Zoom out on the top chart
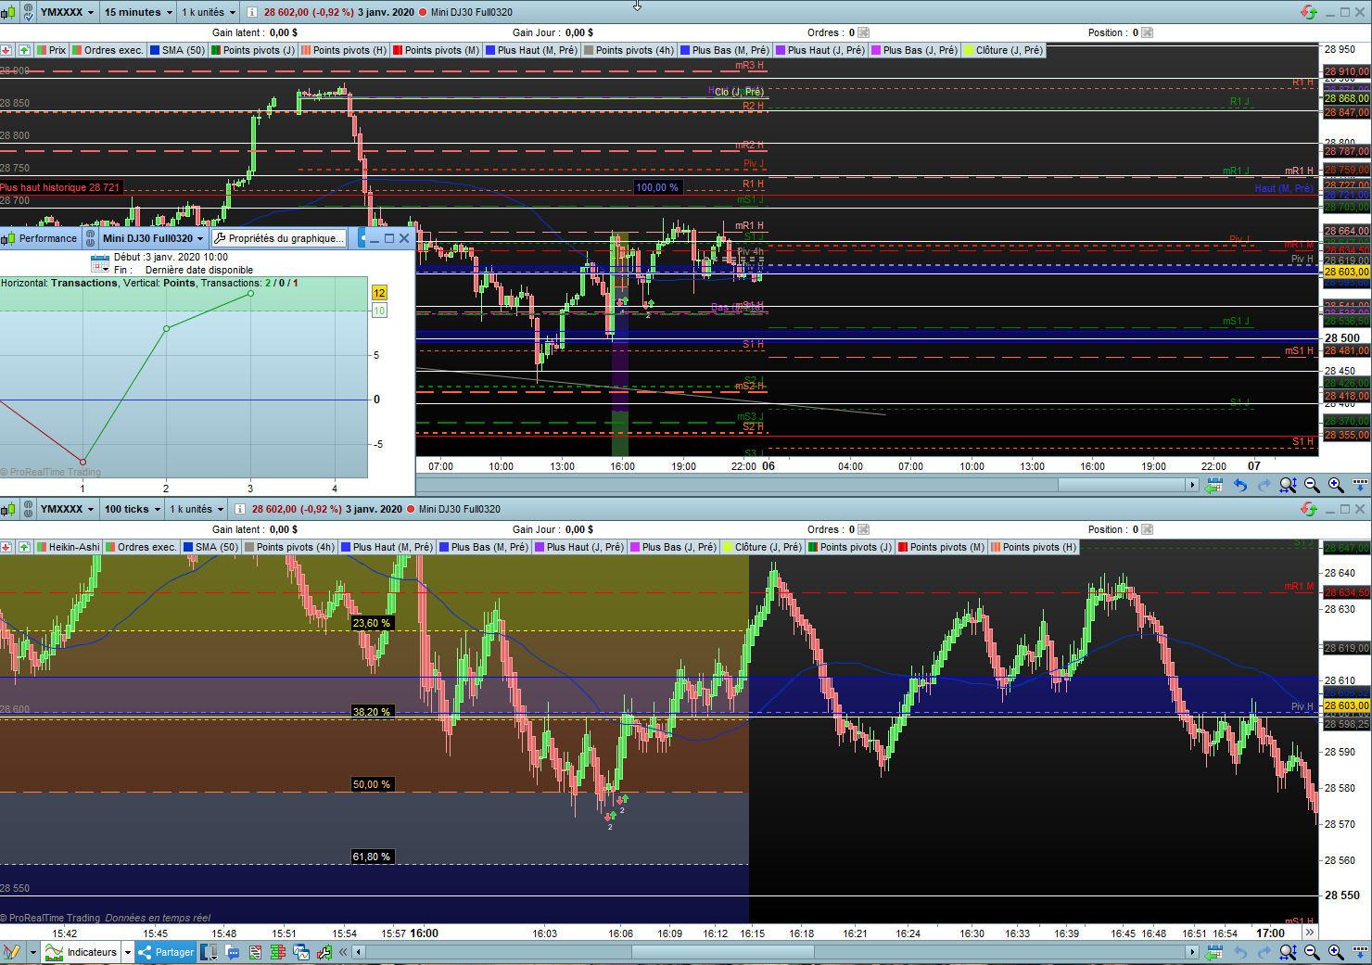The image size is (1372, 965). 1312,485
